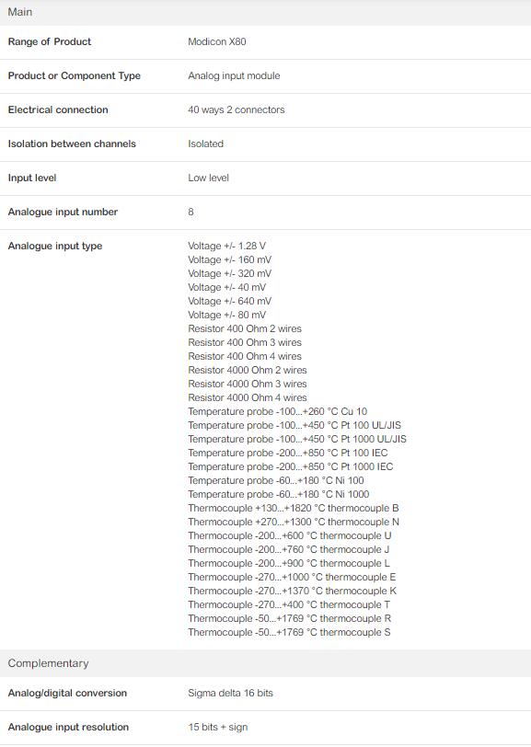
Task: Select Analog input module value text
Action: click(x=234, y=75)
